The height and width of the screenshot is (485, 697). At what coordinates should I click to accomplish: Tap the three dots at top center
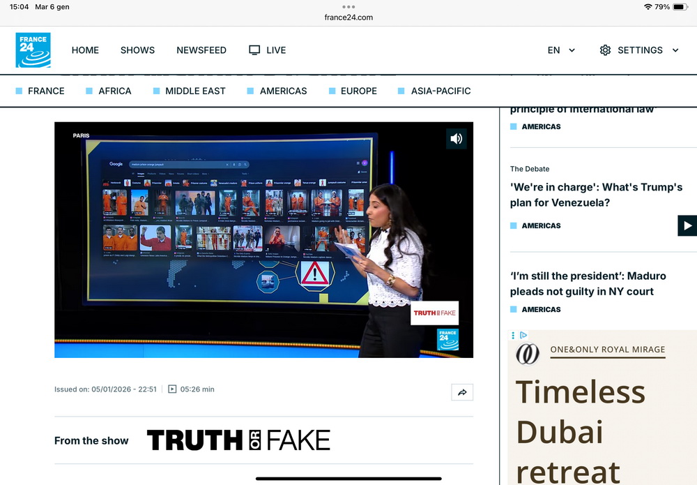click(348, 6)
